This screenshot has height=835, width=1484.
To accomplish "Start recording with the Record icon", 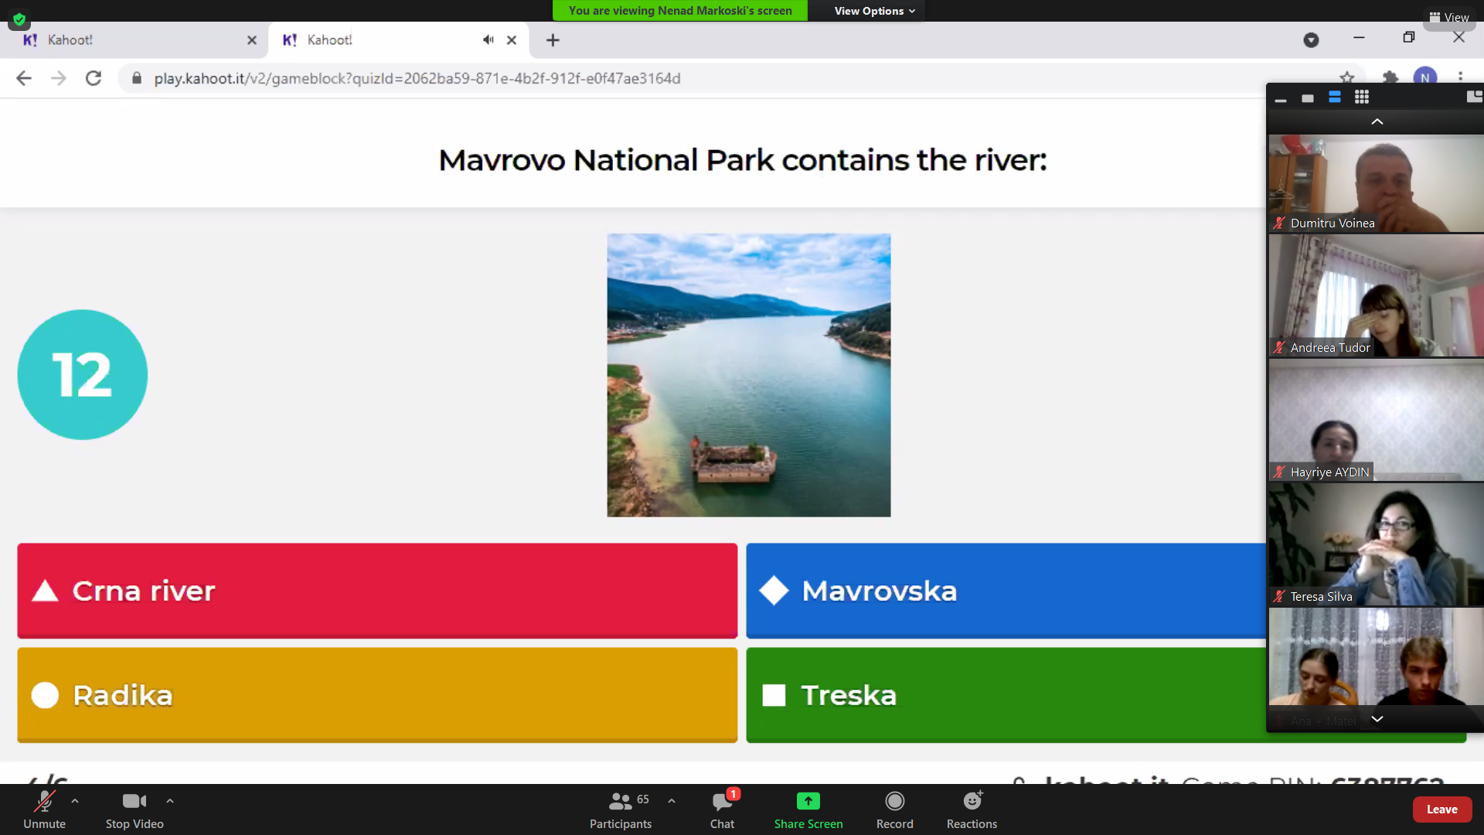I will tap(894, 802).
